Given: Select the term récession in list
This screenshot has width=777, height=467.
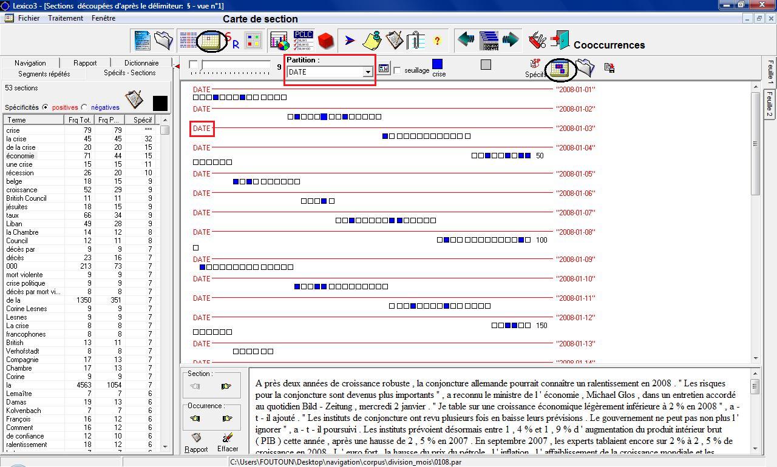Looking at the screenshot, I should click(x=20, y=173).
